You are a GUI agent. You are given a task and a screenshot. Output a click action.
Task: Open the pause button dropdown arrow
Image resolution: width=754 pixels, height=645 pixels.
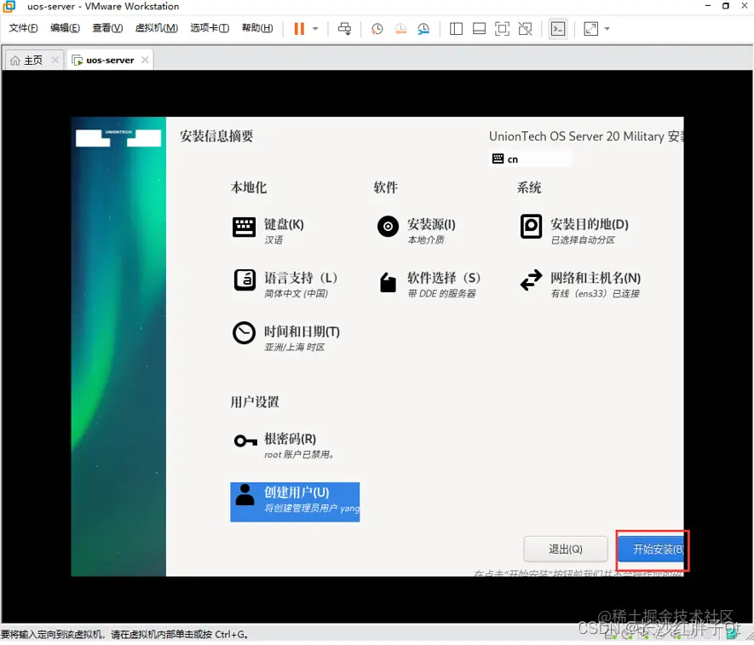tap(315, 28)
